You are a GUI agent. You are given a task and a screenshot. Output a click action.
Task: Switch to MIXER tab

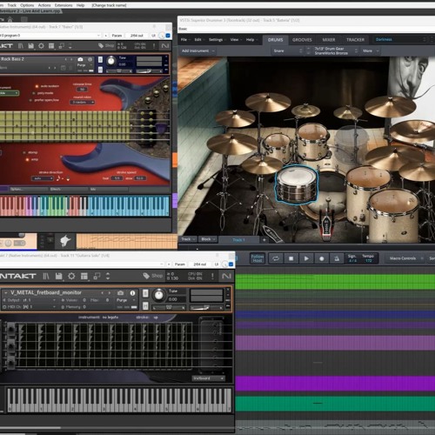pyautogui.click(x=329, y=40)
